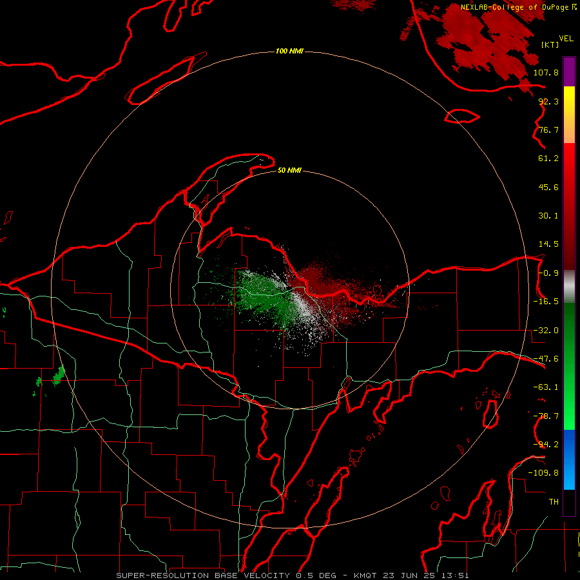The height and width of the screenshot is (580, 580).
Task: Select the -94.2 scale value
Action: [x=546, y=445]
